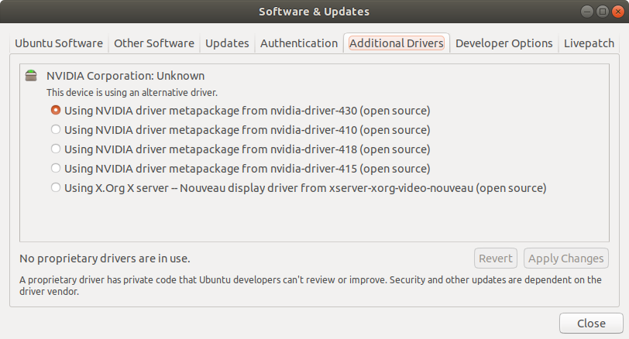Click the Apply Changes button
The height and width of the screenshot is (339, 629).
566,259
